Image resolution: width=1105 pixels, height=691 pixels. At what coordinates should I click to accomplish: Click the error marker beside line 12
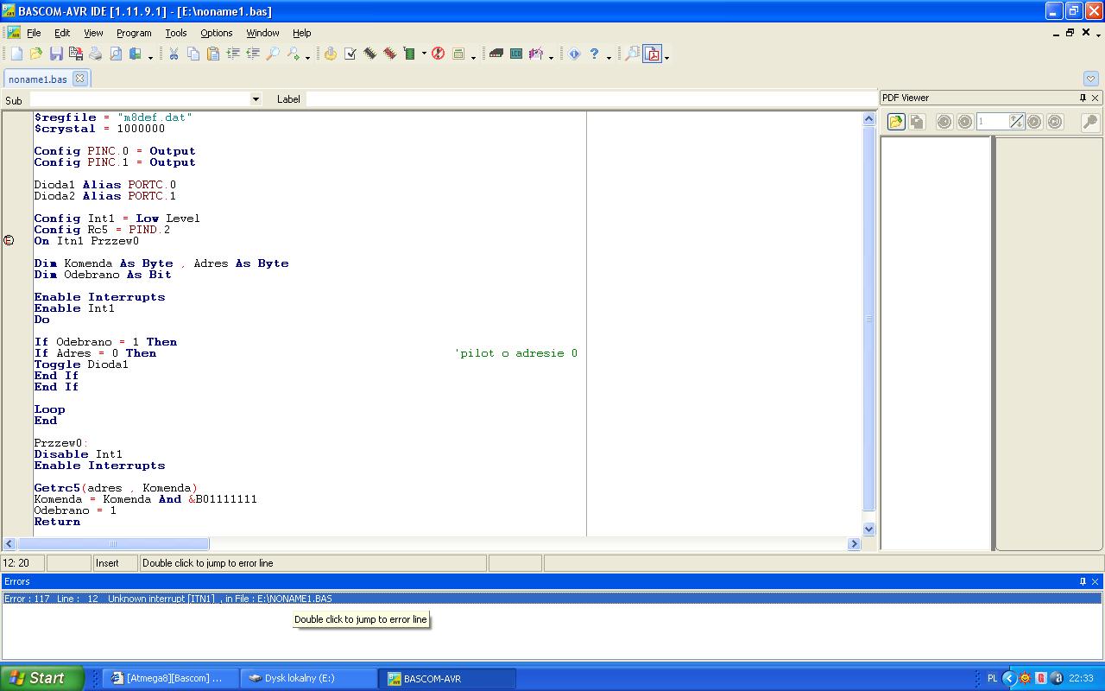click(9, 241)
